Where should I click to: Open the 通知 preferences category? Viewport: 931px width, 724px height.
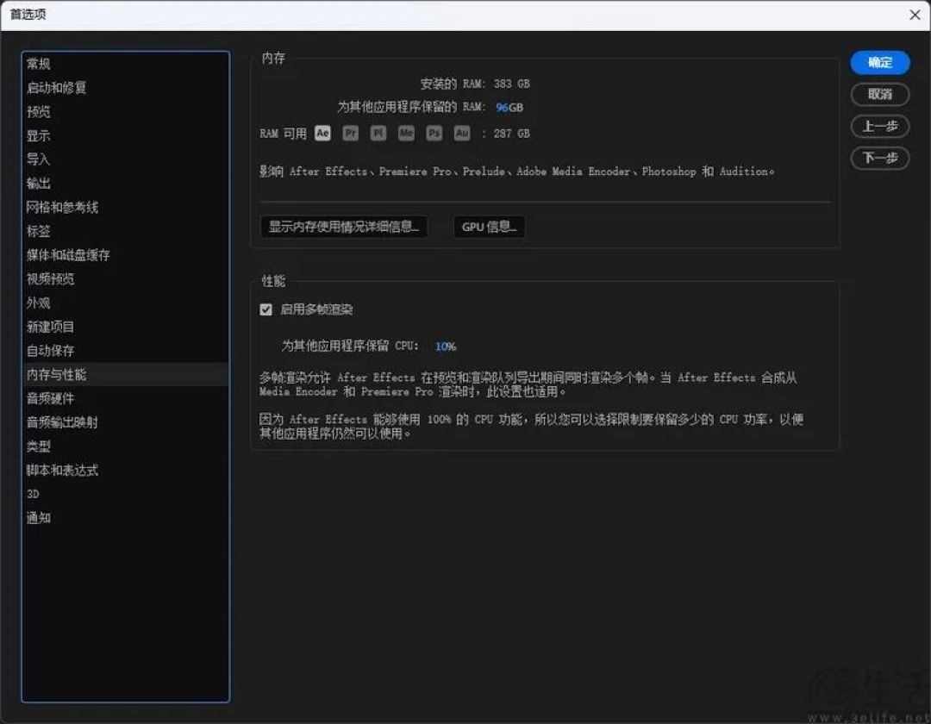coord(125,518)
